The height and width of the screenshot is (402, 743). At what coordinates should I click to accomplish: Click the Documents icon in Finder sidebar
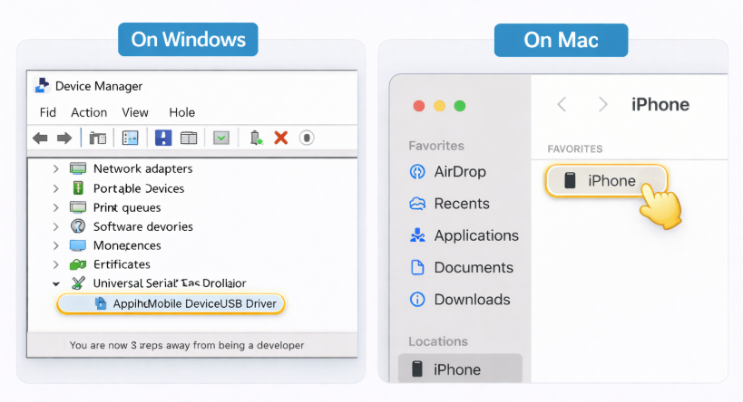click(417, 267)
